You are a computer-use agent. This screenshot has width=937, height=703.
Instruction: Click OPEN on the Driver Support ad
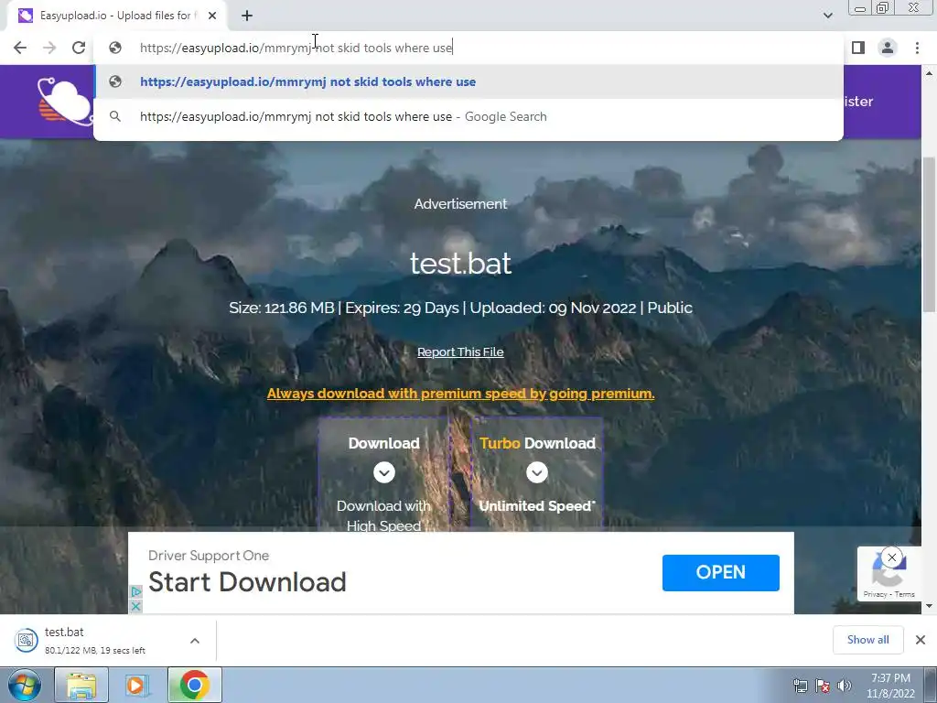click(721, 573)
